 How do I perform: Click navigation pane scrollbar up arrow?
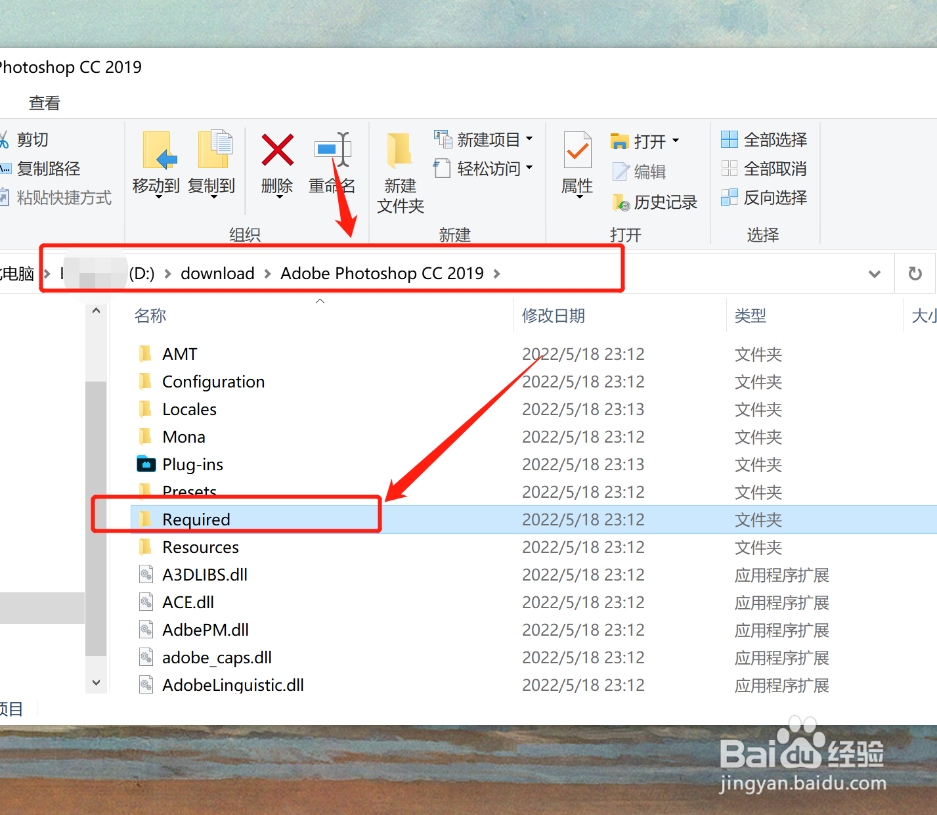pos(96,311)
